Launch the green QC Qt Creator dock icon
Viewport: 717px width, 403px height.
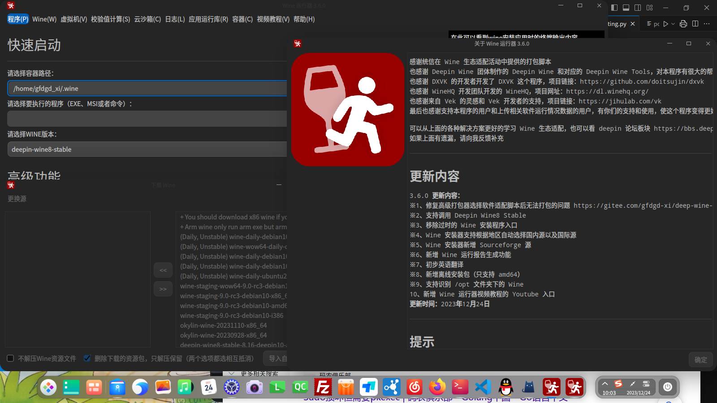[x=300, y=387]
